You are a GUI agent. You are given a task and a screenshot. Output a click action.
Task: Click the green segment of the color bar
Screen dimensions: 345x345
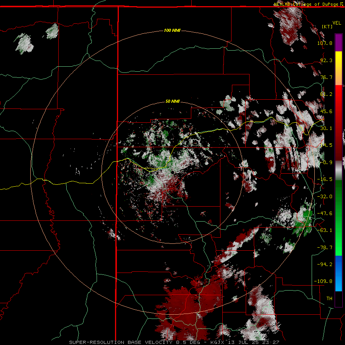pos(338,218)
